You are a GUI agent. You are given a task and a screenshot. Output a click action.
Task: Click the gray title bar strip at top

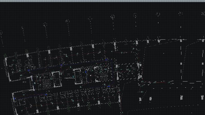(x=102, y=1)
